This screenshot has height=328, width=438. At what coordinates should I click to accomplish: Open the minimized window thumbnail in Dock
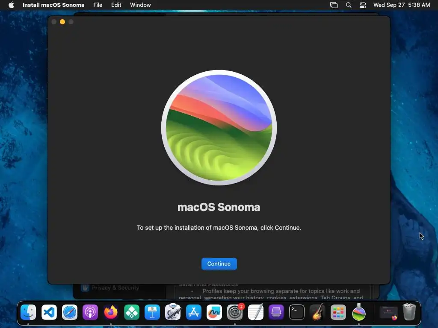click(388, 313)
